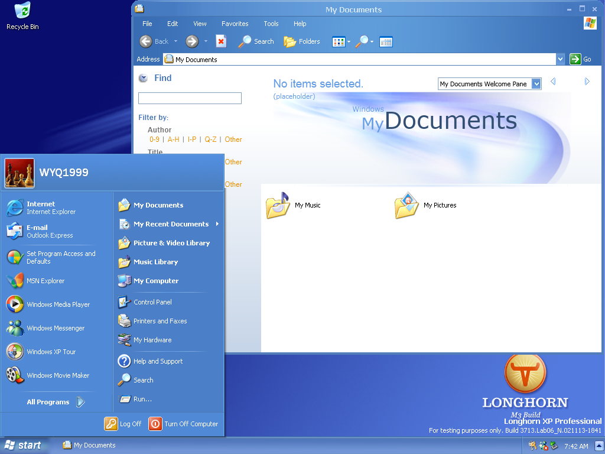The width and height of the screenshot is (605, 454).
Task: Click the red X delete toolbar icon
Action: (221, 41)
